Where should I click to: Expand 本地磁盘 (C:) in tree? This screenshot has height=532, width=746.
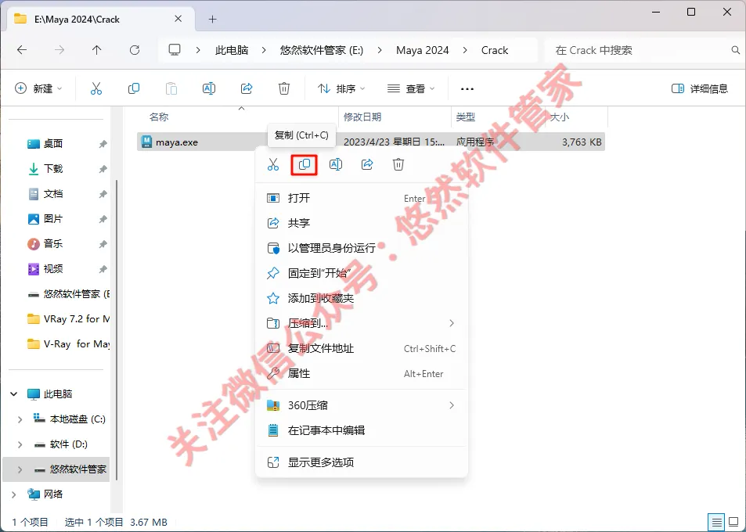[x=20, y=419]
